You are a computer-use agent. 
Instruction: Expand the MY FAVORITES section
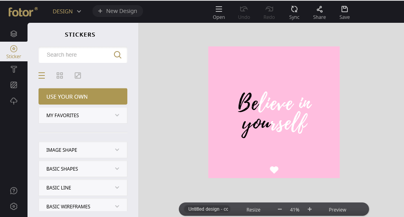pyautogui.click(x=83, y=116)
